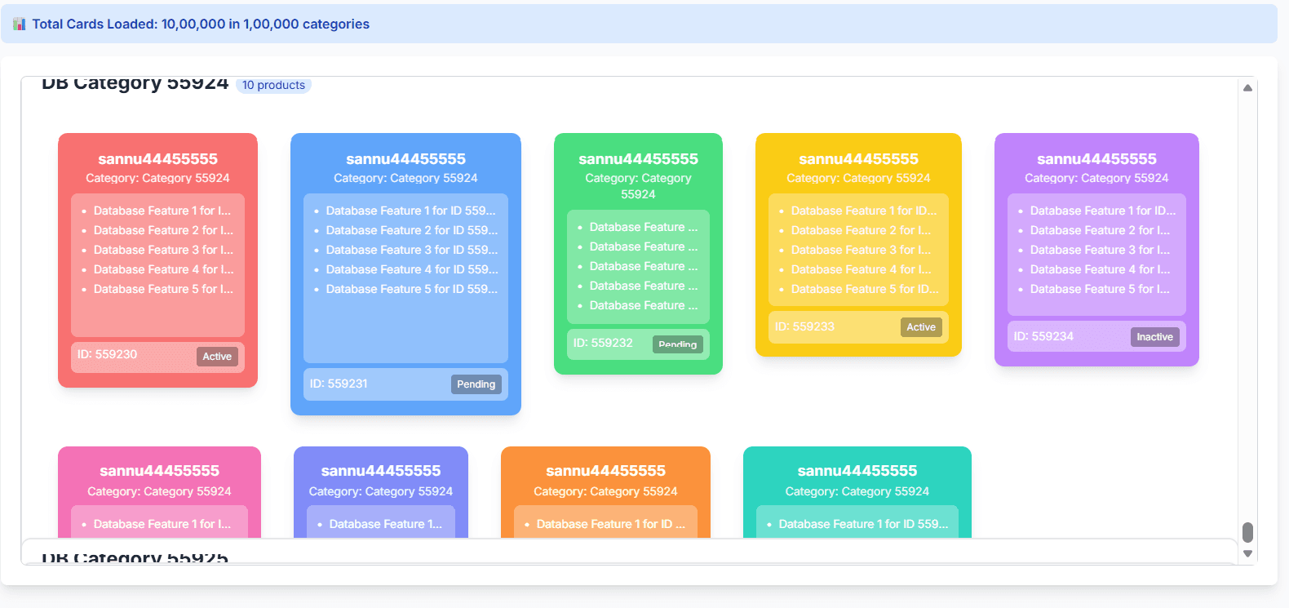
Task: Click the Active badge on card 559230
Action: click(217, 357)
